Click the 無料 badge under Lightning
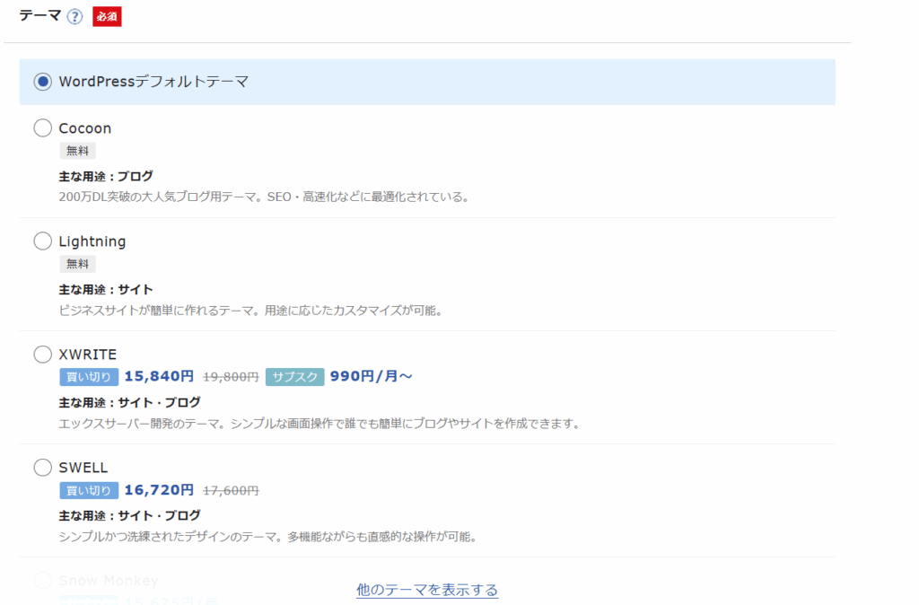 (x=77, y=264)
